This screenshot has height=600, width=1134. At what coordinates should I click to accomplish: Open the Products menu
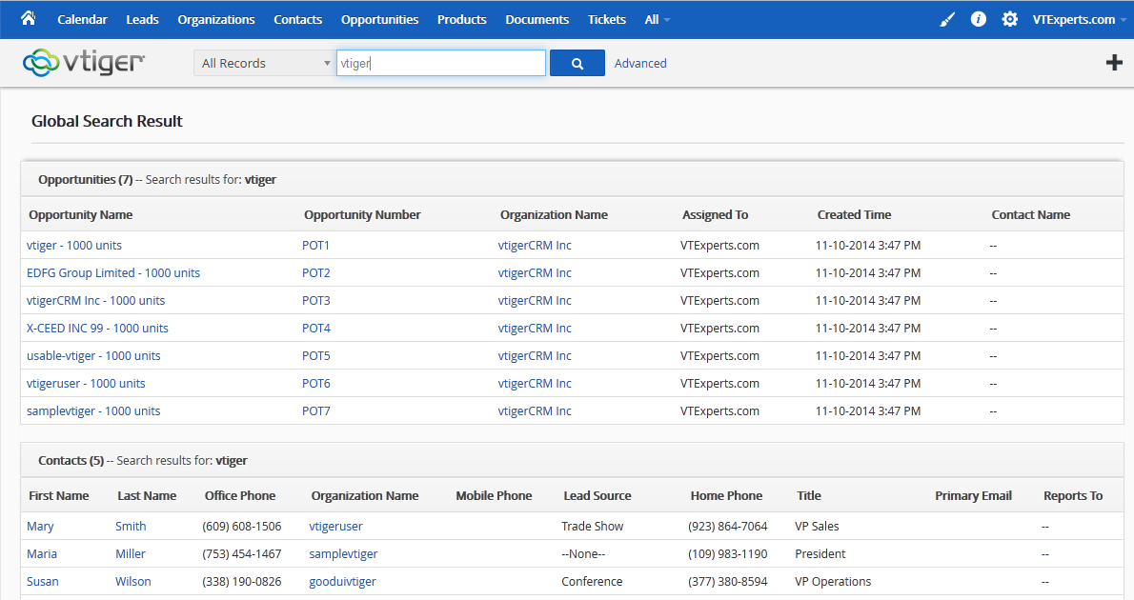[x=462, y=19]
